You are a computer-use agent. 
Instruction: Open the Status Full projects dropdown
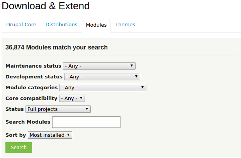(x=58, y=109)
